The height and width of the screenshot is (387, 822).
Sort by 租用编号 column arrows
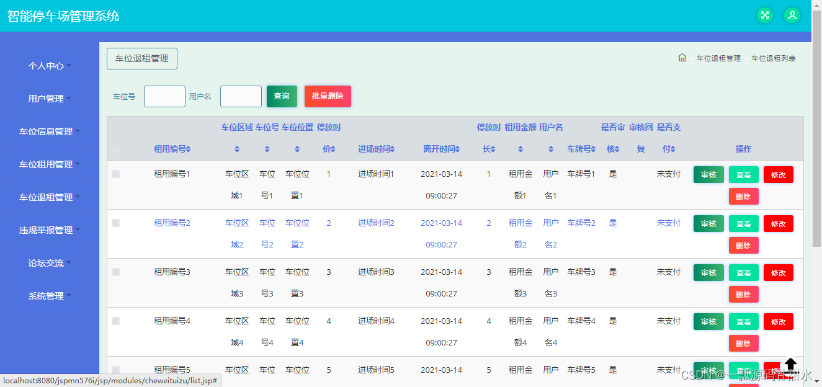point(189,149)
